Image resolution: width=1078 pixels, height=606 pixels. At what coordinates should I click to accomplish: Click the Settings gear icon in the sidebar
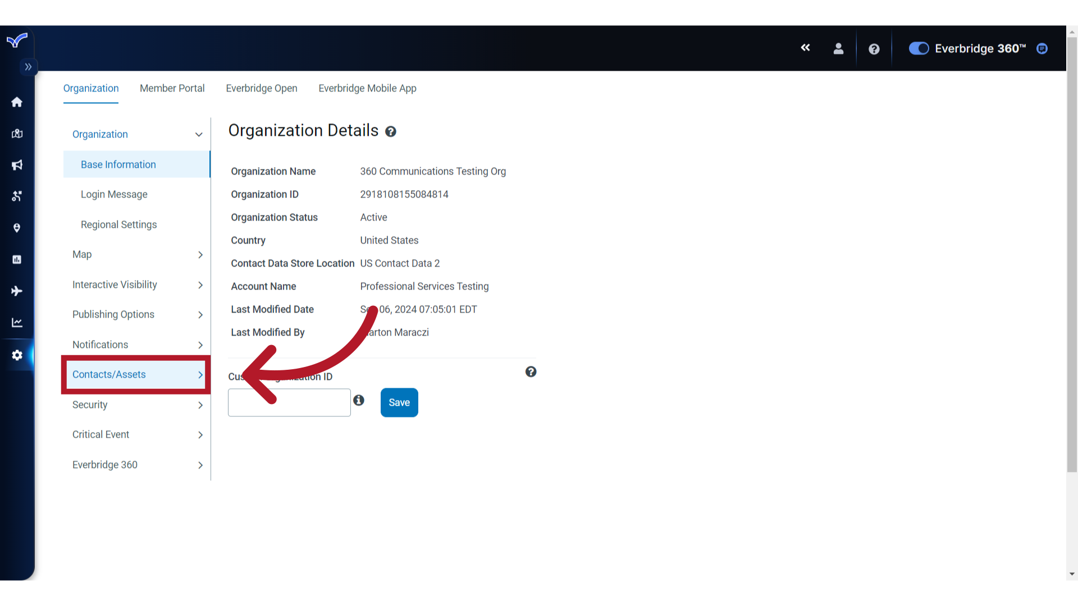coord(17,355)
